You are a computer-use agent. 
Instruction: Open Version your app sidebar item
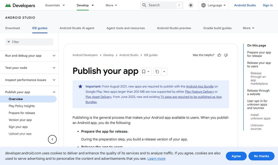coord(20,120)
